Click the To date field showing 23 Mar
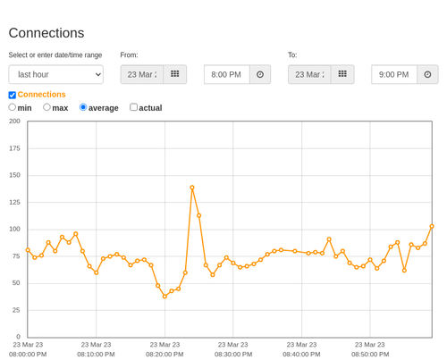447x360 pixels. (309, 74)
